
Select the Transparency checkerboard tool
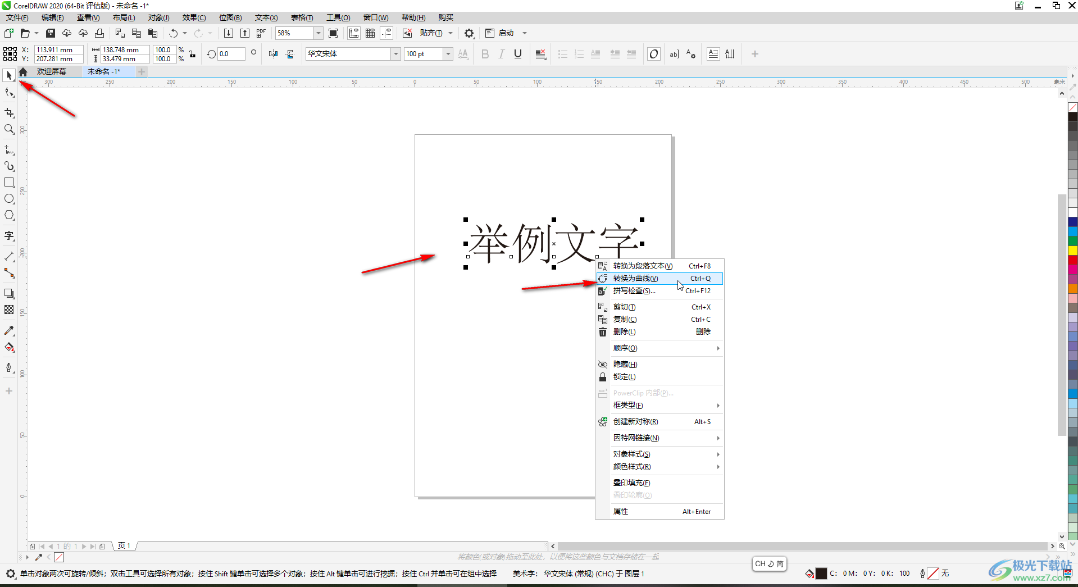[x=9, y=310]
